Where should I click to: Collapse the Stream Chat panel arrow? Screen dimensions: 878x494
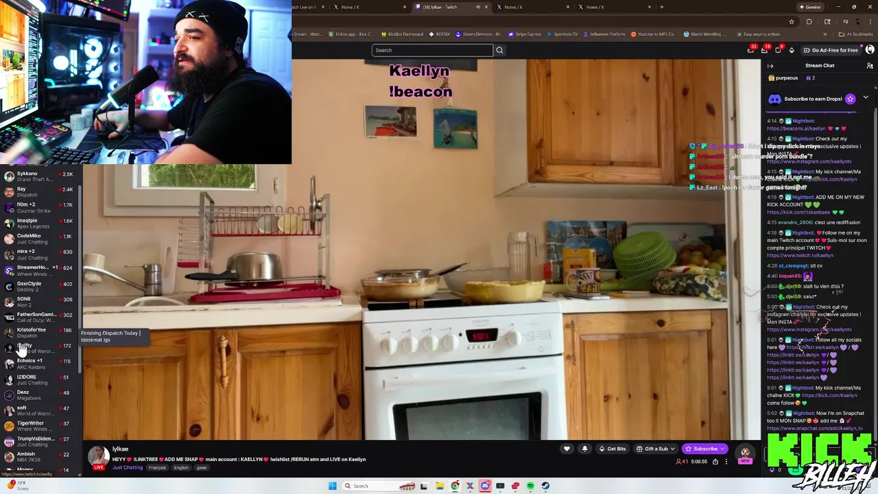pyautogui.click(x=770, y=66)
